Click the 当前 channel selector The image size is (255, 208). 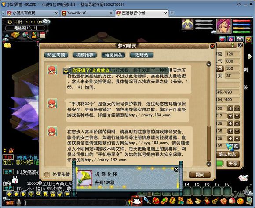[10, 203]
